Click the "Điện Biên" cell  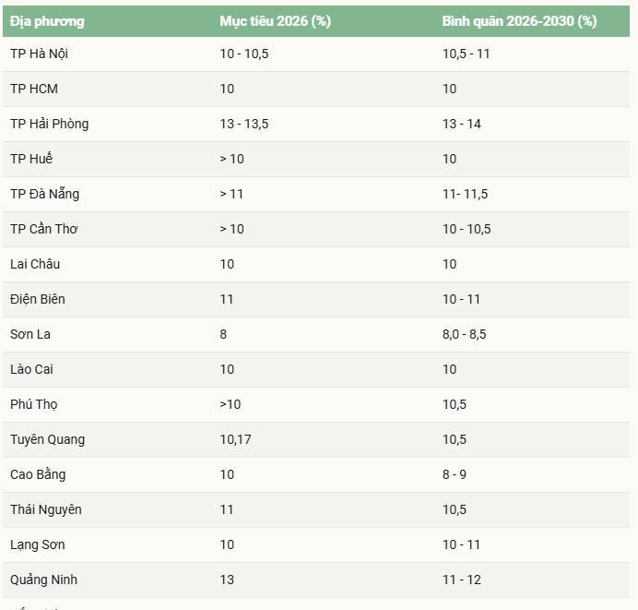pos(38,299)
